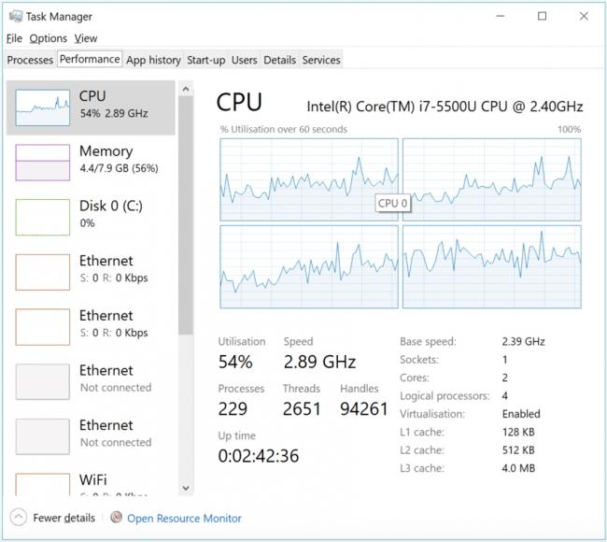Click the L3 cache 4.0 MB value
This screenshot has width=607, height=542.
tap(518, 468)
